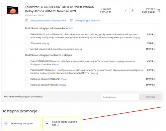Screen dimensions: 166x131
Task: Click the quantity field showing 1
Action: pyautogui.click(x=125, y=11)
